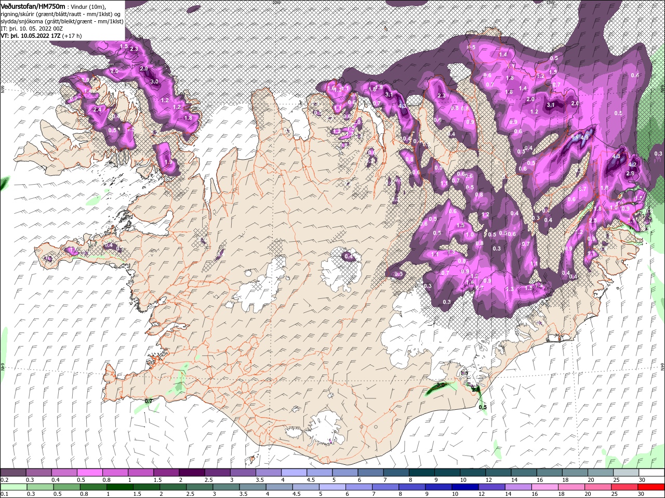Image resolution: width=665 pixels, height=498 pixels.
Task: Select the bright red 30 mm rain swatch
Action: click(x=651, y=487)
